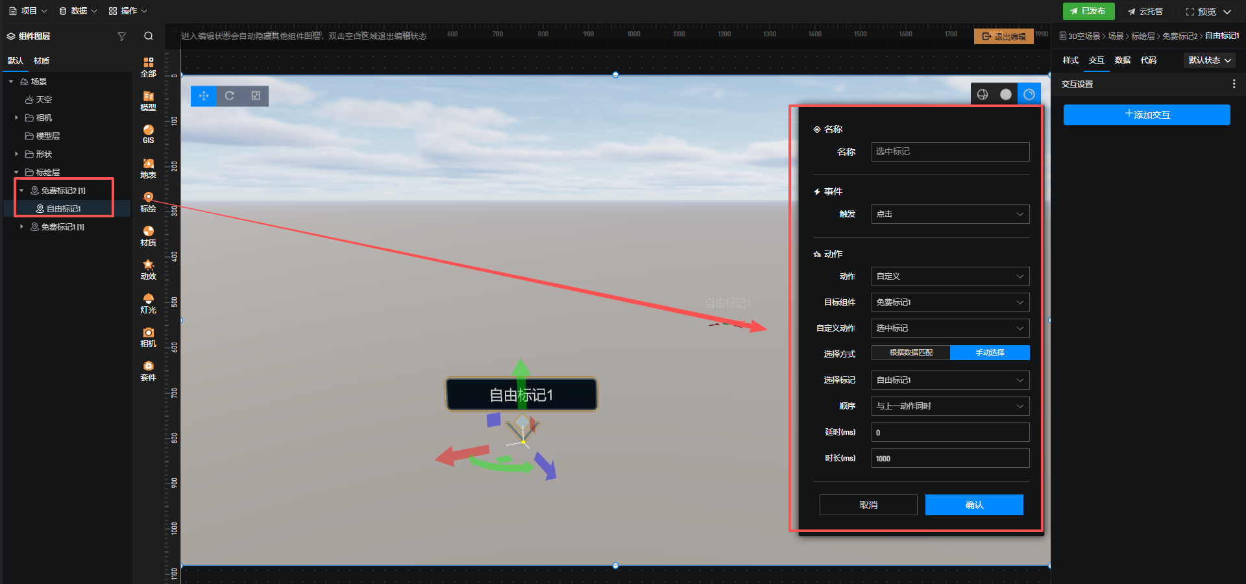Image resolution: width=1246 pixels, height=584 pixels.
Task: Click the 添加交互 button
Action: click(1147, 115)
